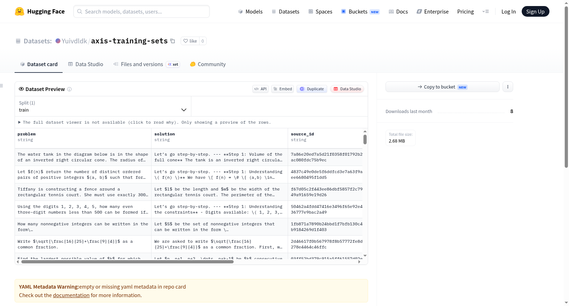Click the dataset preview info icon
The width and height of the screenshot is (569, 306).
pyautogui.click(x=69, y=89)
